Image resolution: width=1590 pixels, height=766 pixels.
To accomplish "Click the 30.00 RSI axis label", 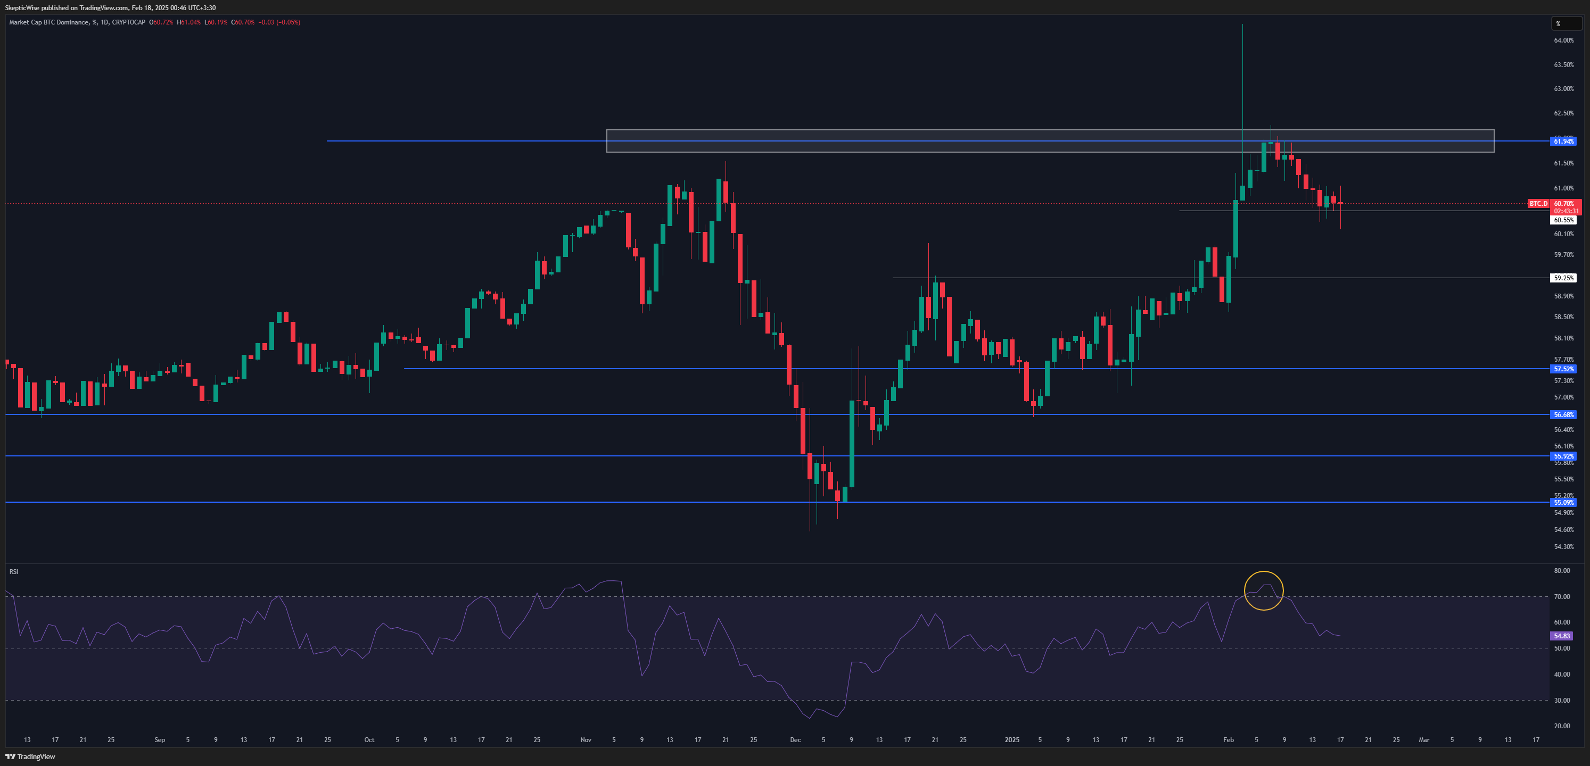I will [1562, 700].
